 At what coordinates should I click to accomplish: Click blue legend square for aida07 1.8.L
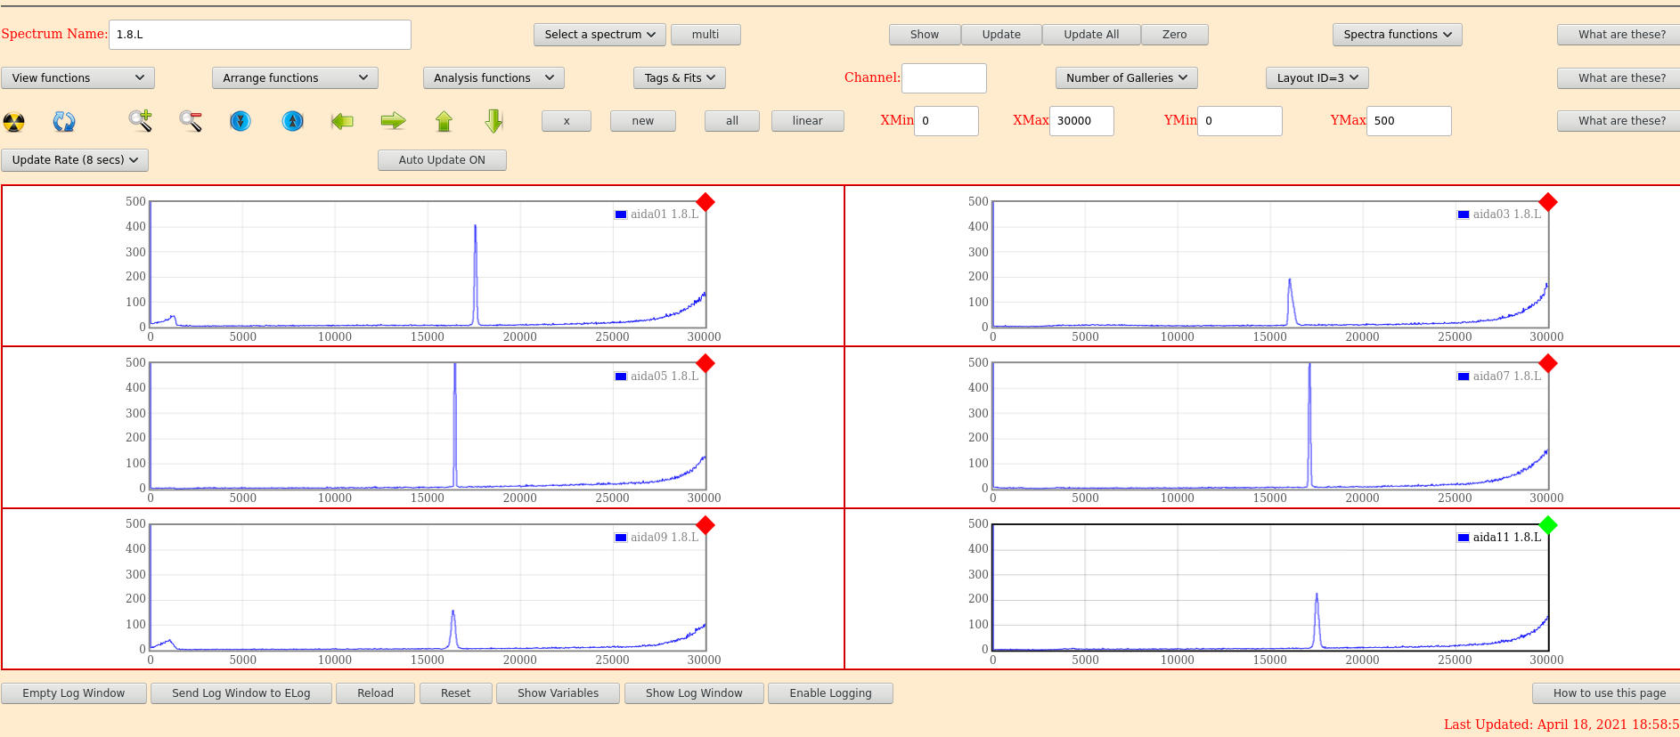1464,377
